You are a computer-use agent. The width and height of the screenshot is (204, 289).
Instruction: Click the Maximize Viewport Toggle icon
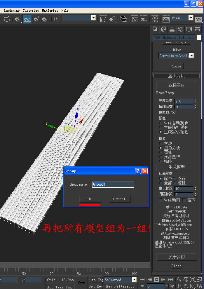199,286
